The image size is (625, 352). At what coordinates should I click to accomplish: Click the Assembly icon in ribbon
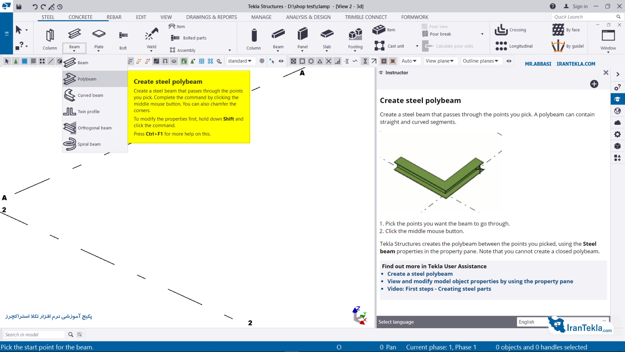(x=172, y=50)
